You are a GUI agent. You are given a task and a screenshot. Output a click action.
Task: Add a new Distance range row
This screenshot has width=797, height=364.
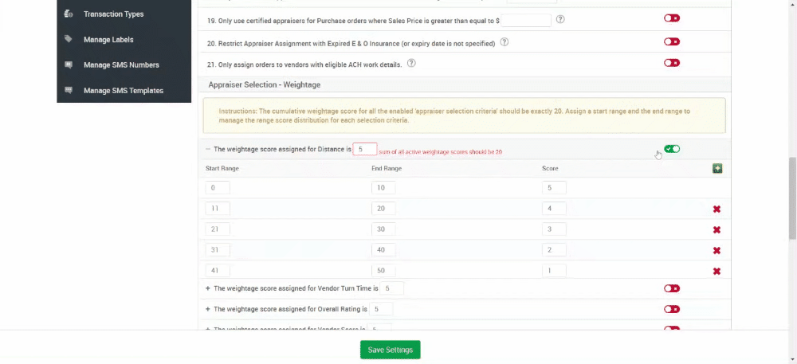coord(717,169)
